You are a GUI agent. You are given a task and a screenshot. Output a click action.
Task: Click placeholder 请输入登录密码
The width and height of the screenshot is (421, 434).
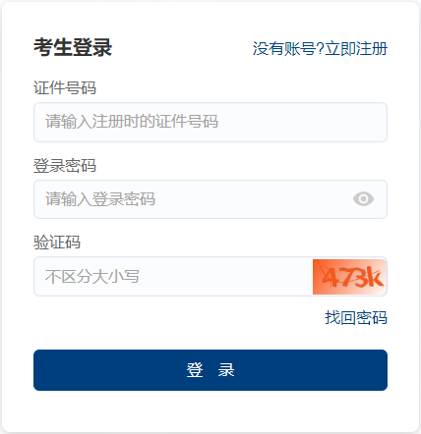(x=100, y=199)
